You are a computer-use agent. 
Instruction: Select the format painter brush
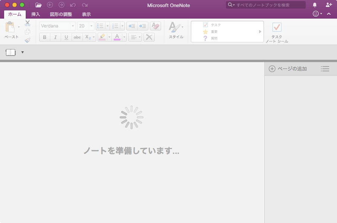click(x=28, y=40)
